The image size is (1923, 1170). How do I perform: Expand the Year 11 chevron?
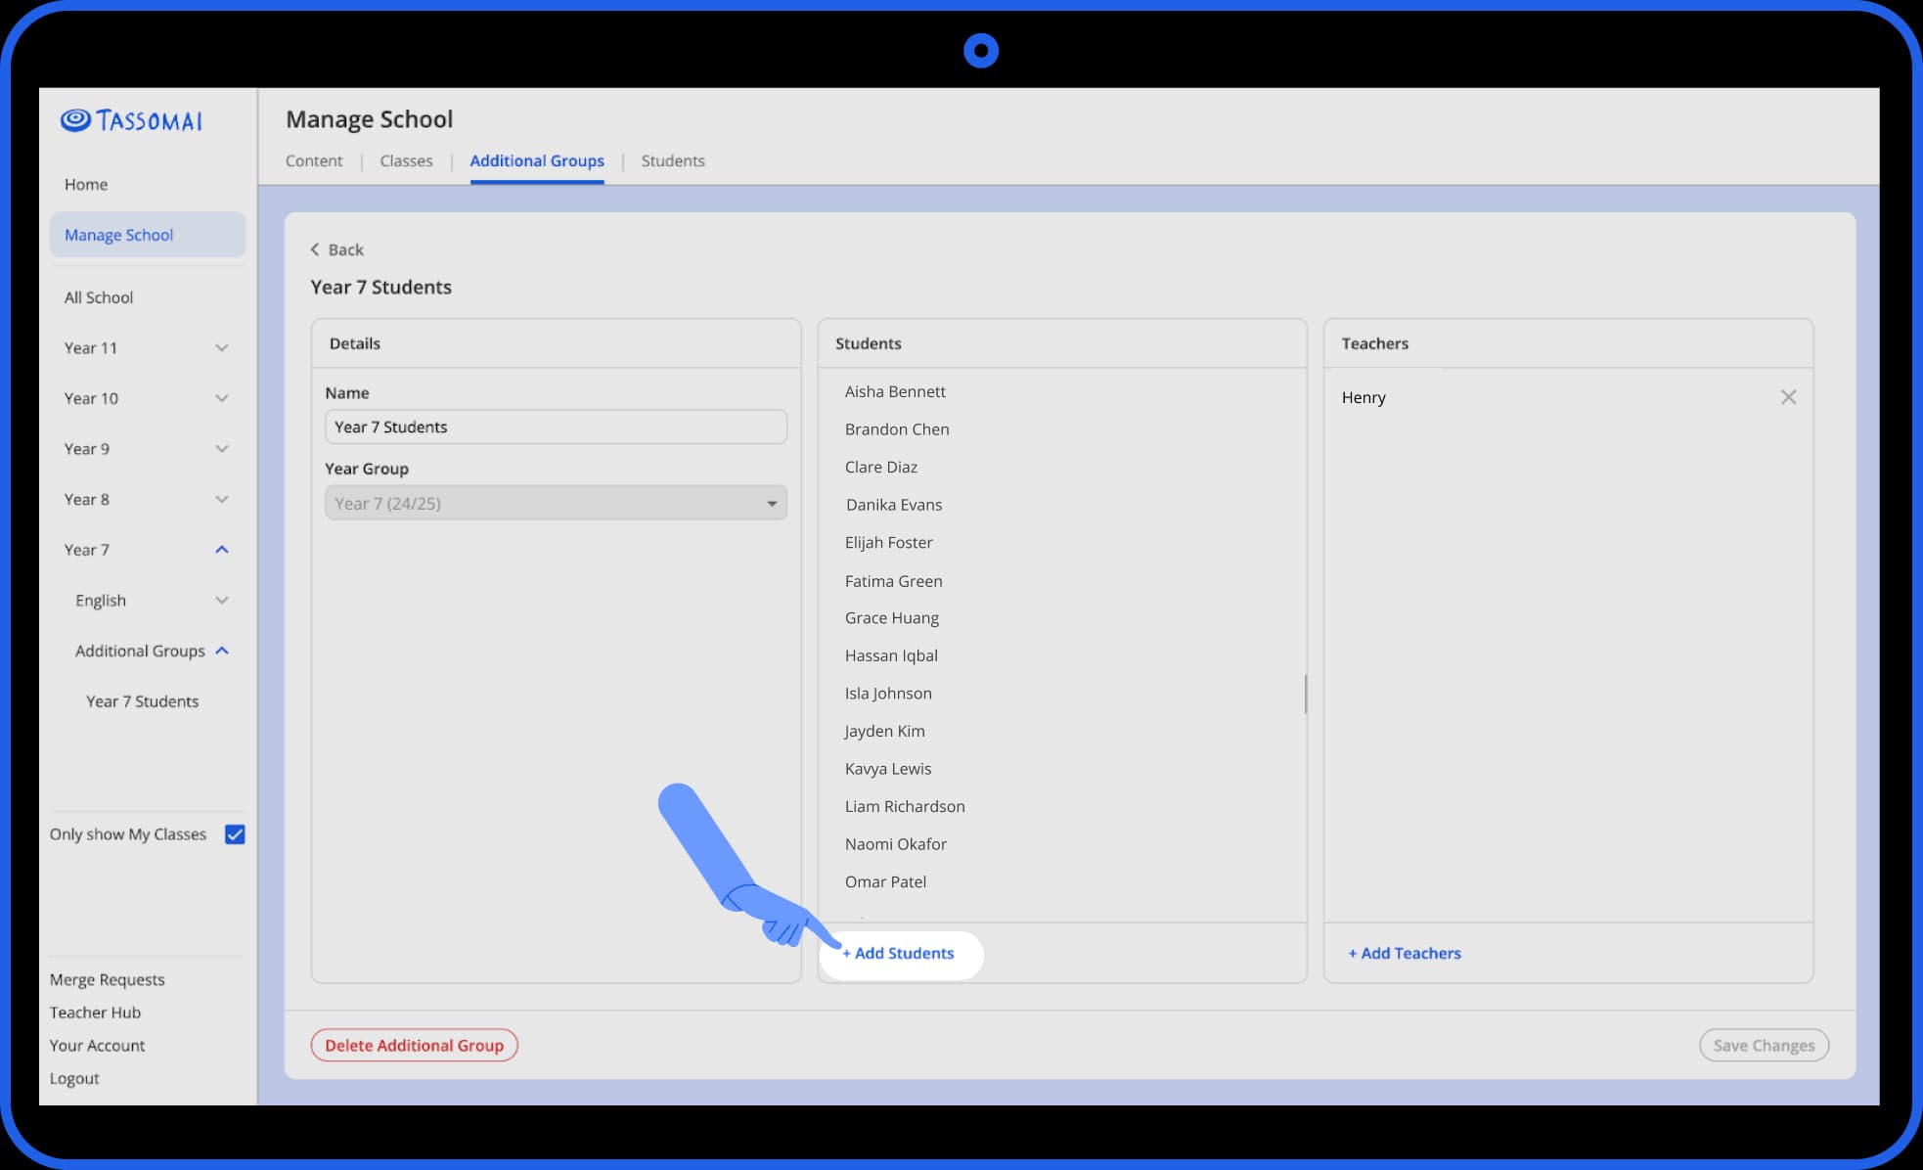[222, 348]
